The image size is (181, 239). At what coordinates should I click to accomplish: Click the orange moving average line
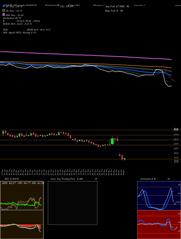(x=86, y=64)
